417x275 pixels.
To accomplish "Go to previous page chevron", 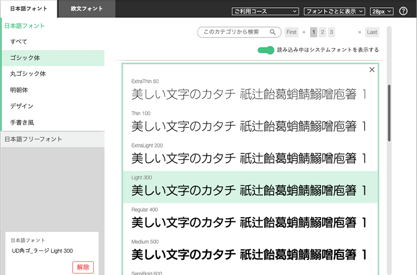I will click(x=304, y=32).
